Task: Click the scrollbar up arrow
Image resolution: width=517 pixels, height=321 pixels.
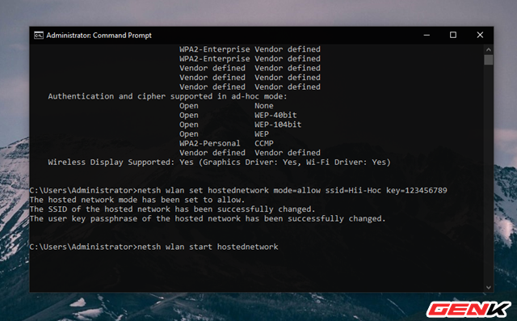Action: (x=489, y=49)
